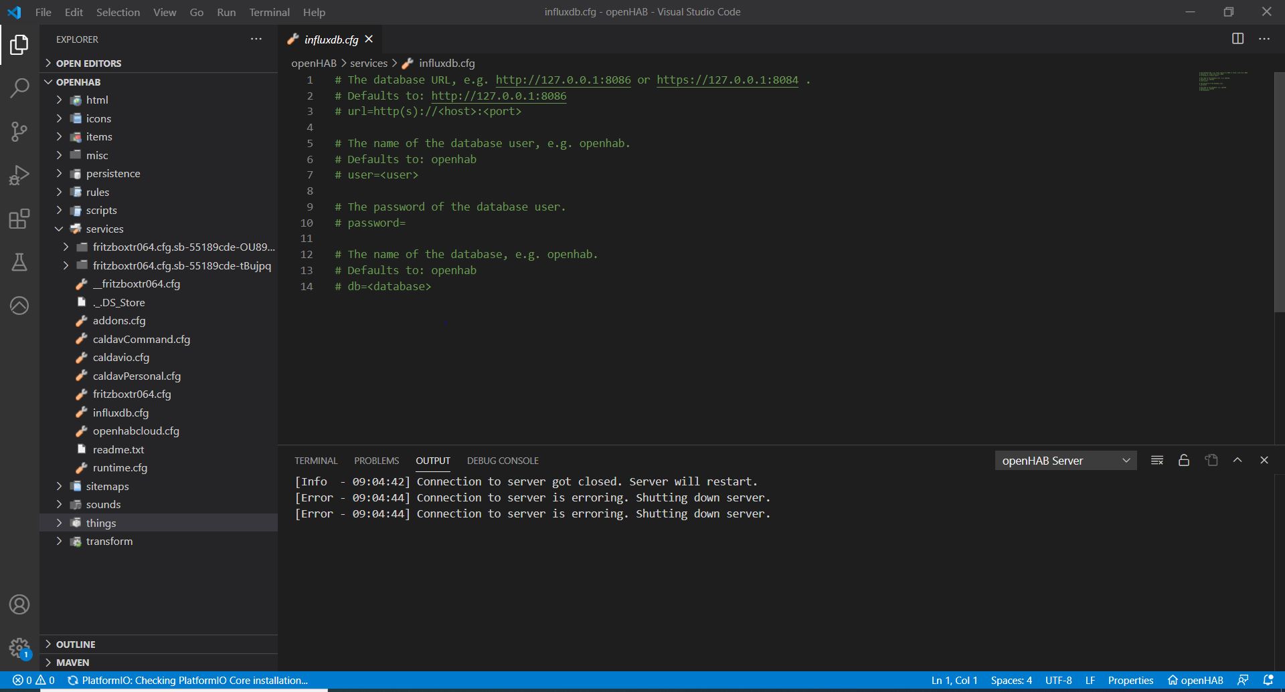The width and height of the screenshot is (1285, 692).
Task: Close the influxdb.cfg editor tab
Action: pos(369,39)
